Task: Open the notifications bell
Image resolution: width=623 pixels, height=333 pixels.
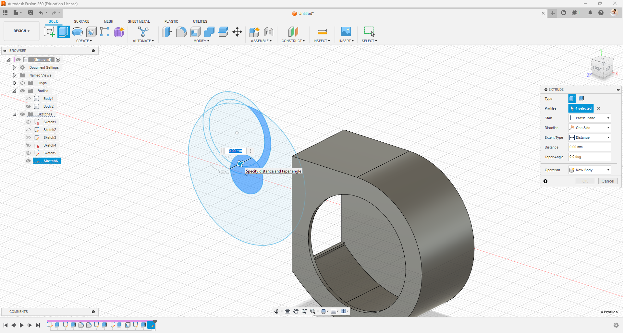Action: 590,13
